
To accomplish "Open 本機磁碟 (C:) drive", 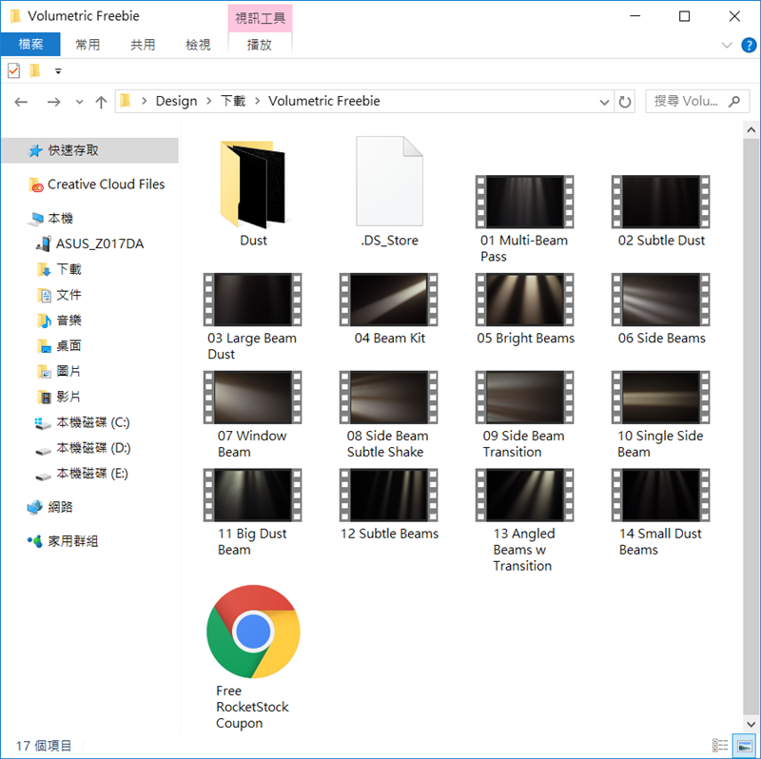I will tap(83, 422).
